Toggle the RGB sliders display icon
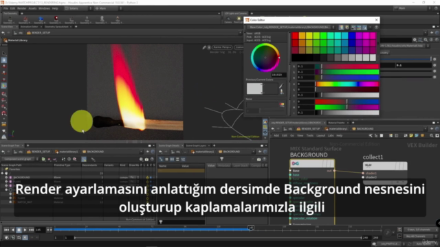The height and width of the screenshot is (247, 440). (x=353, y=27)
